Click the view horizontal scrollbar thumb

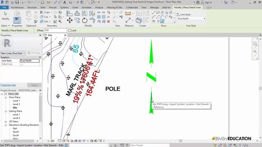pos(181,141)
